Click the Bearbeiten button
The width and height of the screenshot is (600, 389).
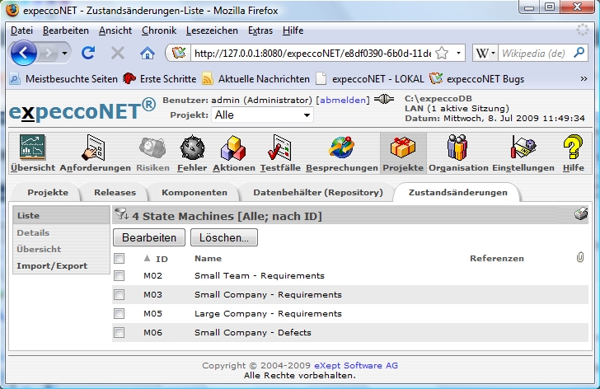149,237
